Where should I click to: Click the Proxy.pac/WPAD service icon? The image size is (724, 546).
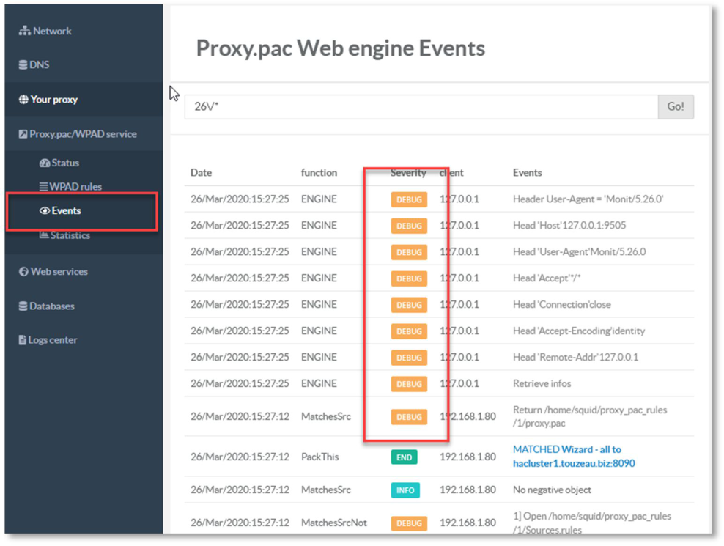[23, 134]
